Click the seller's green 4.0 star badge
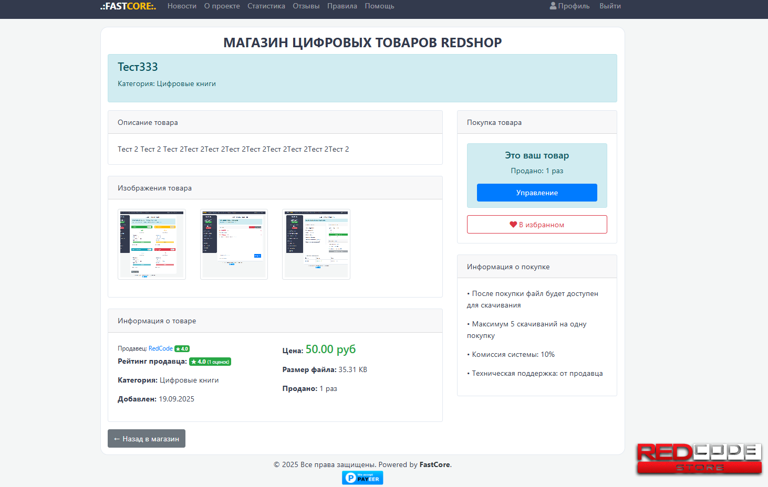This screenshot has height=487, width=768. click(x=182, y=348)
